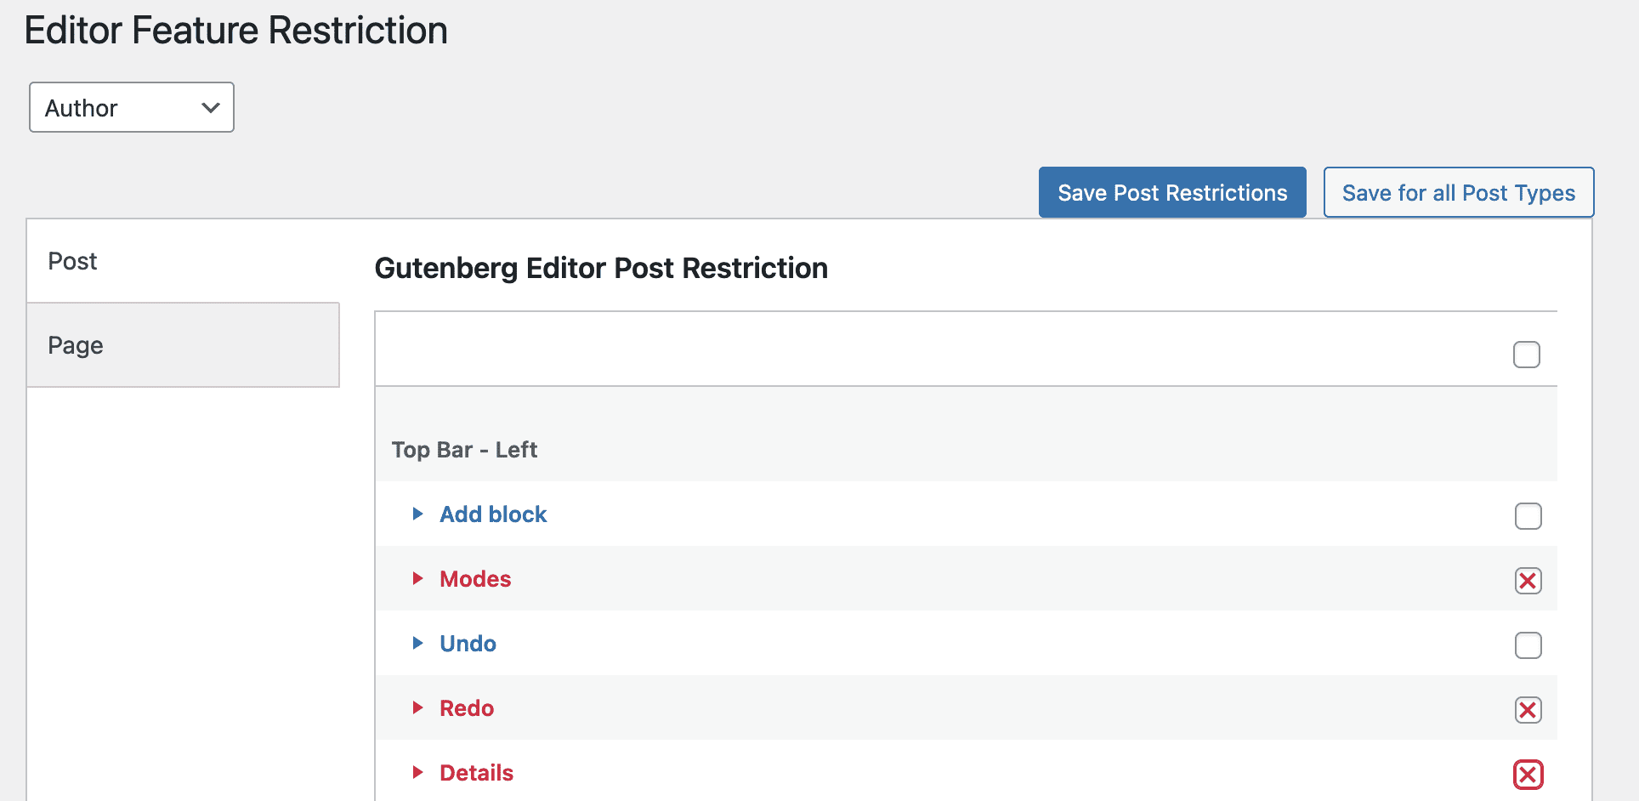
Task: Click the Details feature label
Action: (x=476, y=773)
